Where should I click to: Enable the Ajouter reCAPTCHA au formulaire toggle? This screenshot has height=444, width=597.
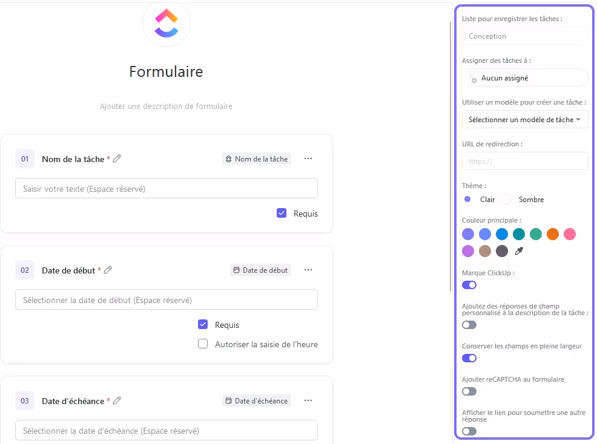469,391
